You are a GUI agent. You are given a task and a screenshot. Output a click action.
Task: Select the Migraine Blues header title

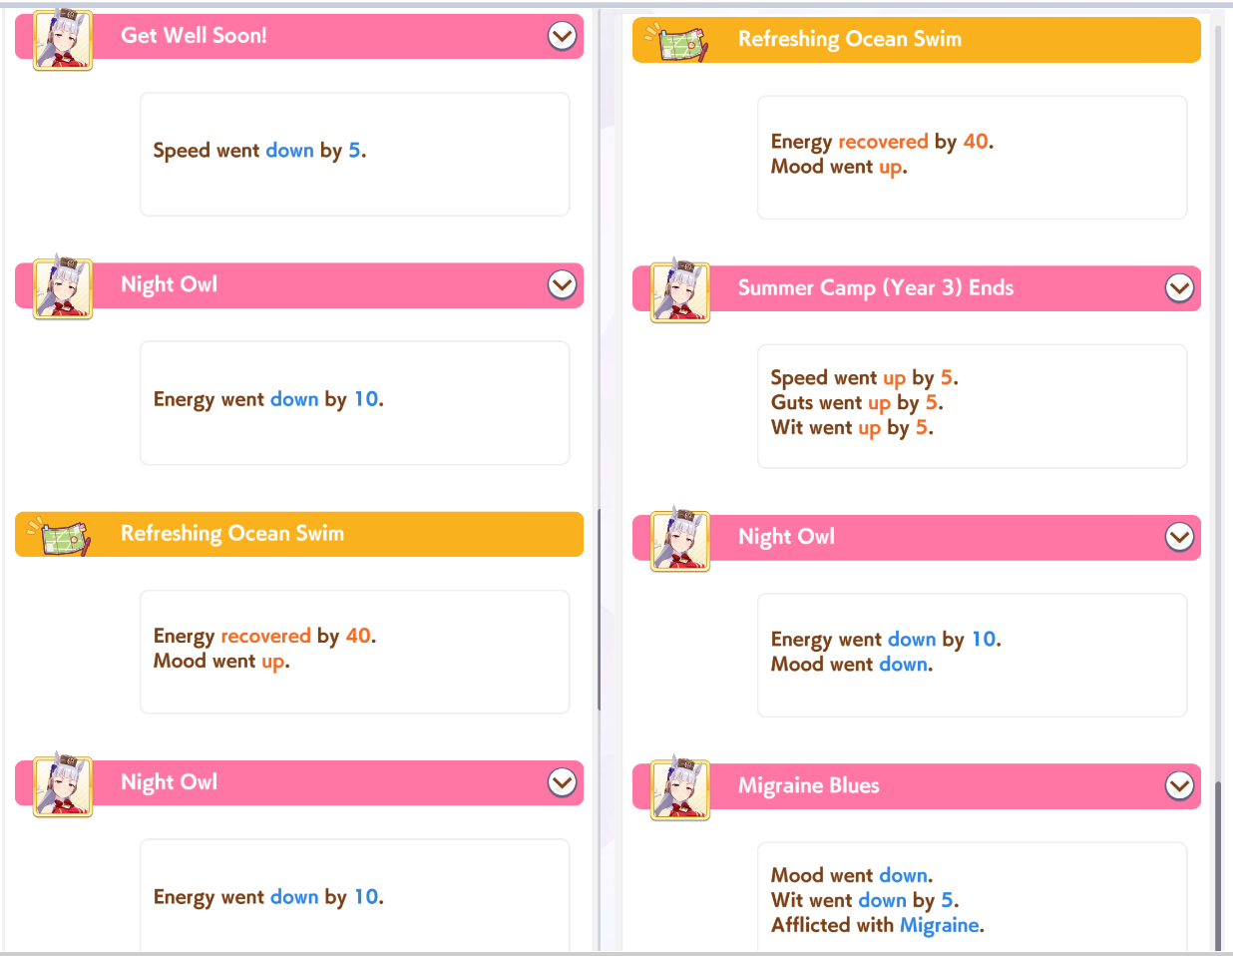(x=808, y=786)
